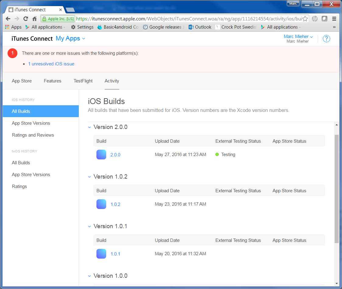Open the last All applications bookmark
This screenshot has height=289, width=342.
(x=281, y=27)
